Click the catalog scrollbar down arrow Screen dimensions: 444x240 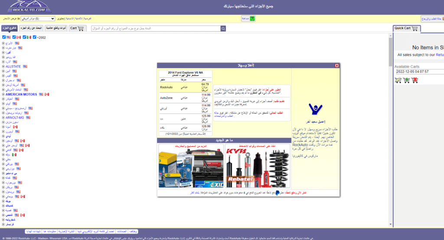point(391,224)
